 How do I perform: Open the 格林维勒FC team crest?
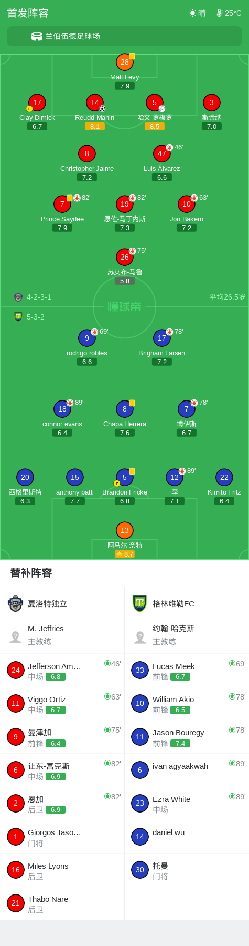click(139, 603)
